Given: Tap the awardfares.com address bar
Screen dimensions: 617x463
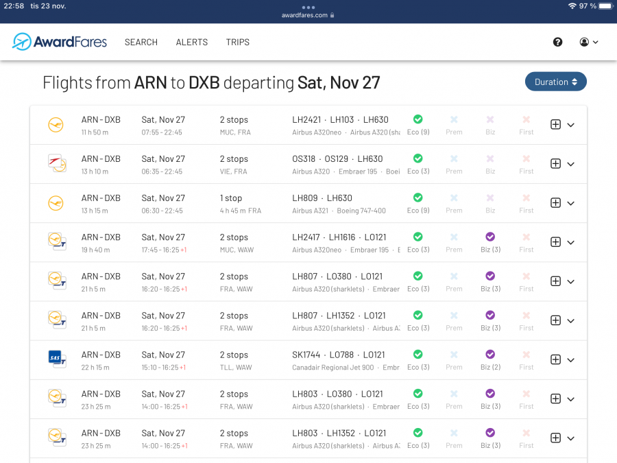Looking at the screenshot, I should [308, 15].
